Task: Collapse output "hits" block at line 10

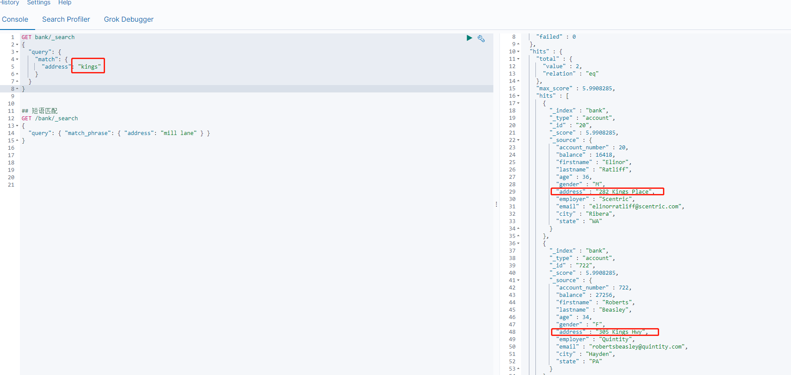Action: pos(518,52)
